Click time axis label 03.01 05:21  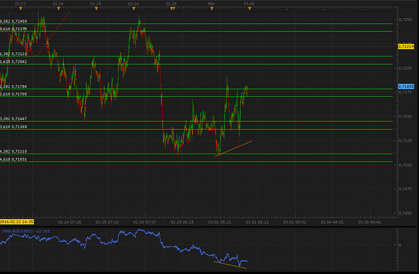(x=220, y=222)
